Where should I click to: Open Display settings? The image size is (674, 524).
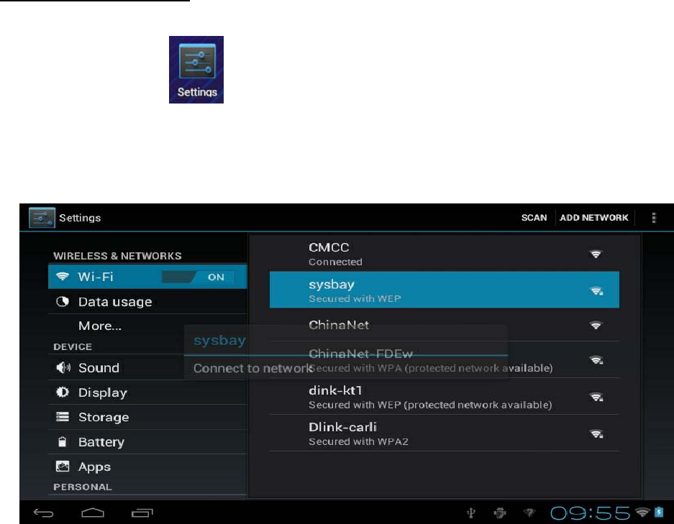point(147,392)
